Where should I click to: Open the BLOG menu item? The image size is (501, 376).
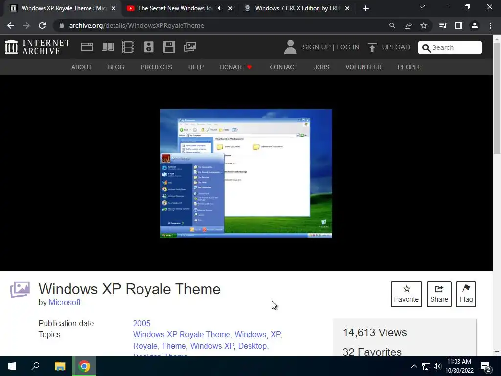click(x=116, y=67)
